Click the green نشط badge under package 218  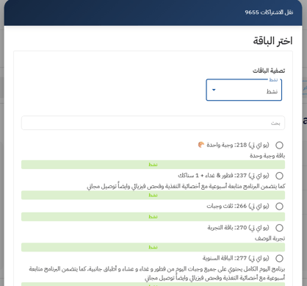click(153, 165)
